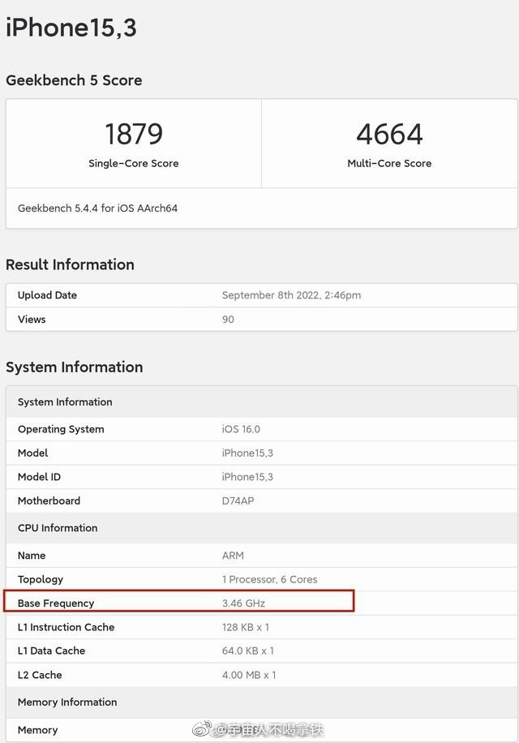Click the Views count 90
This screenshot has width=519, height=743.
228,320
